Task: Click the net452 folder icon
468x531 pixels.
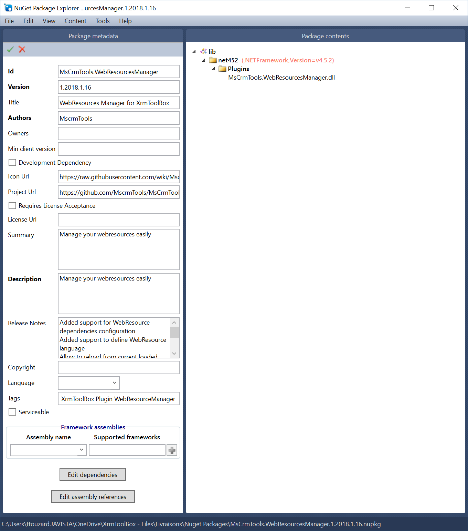Action: [x=213, y=60]
